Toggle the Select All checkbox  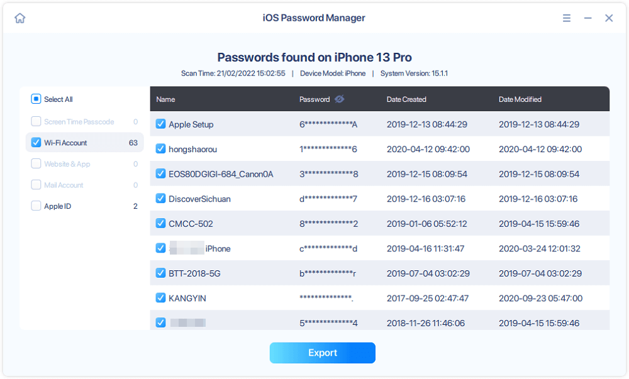pos(35,99)
